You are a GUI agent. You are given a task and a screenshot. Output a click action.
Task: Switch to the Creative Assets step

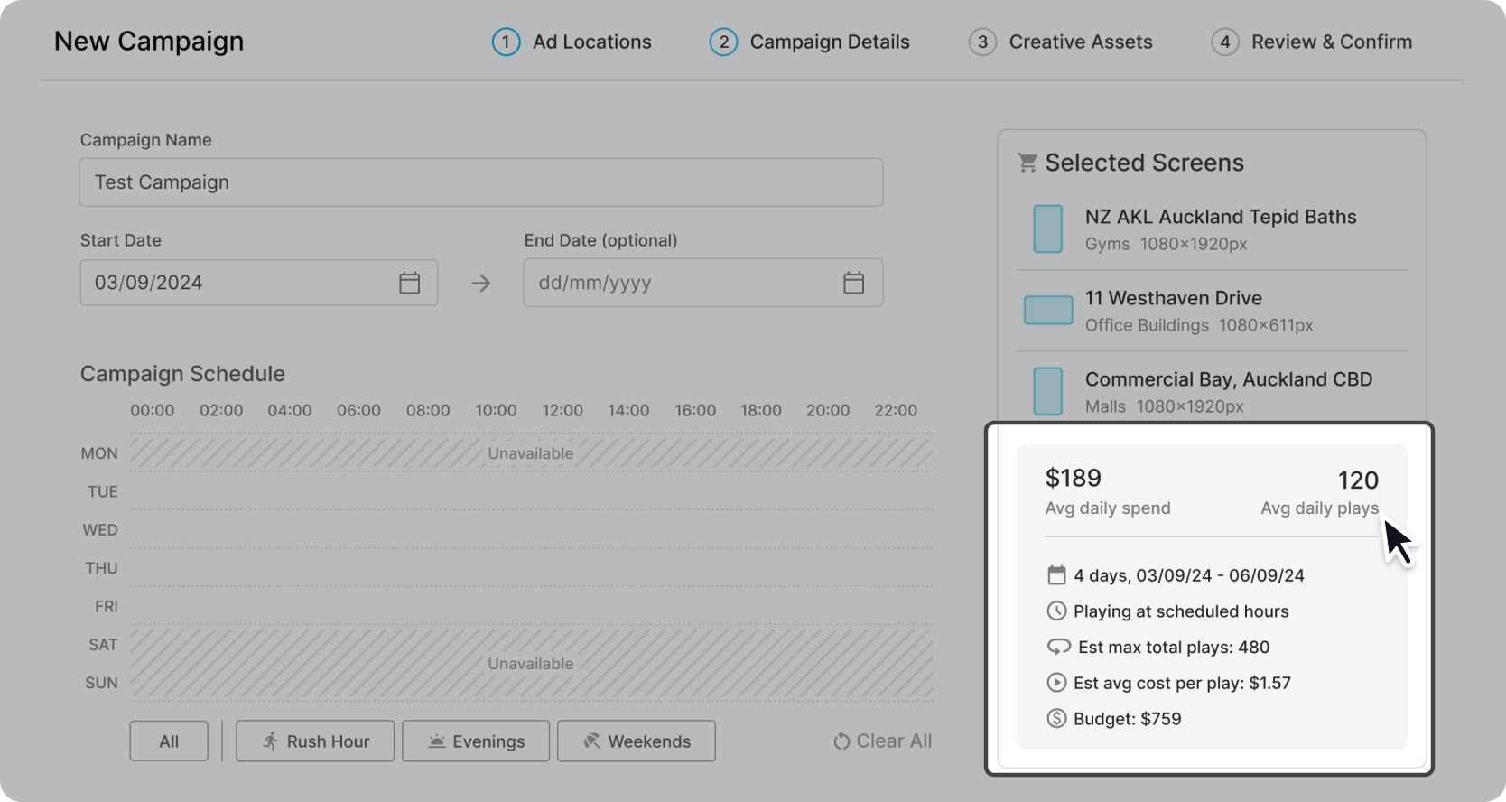(1061, 42)
